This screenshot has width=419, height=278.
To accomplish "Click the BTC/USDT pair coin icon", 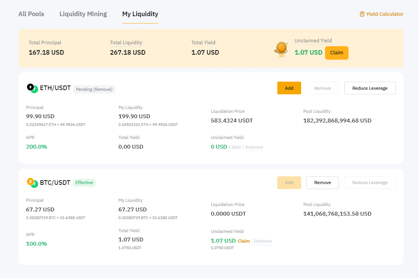I will click(32, 183).
